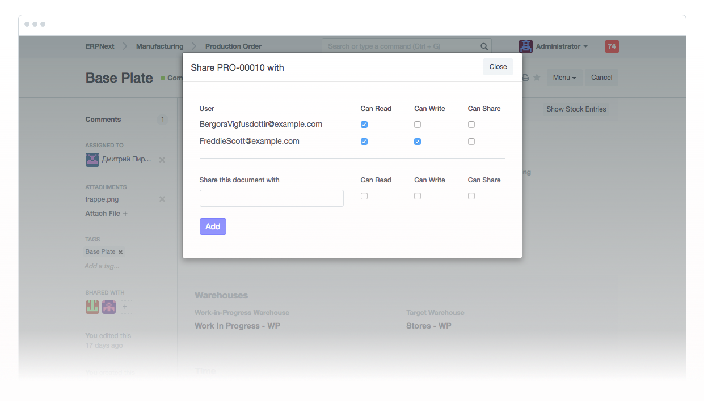
Task: Click Work In Progress - WP value
Action: pos(237,326)
